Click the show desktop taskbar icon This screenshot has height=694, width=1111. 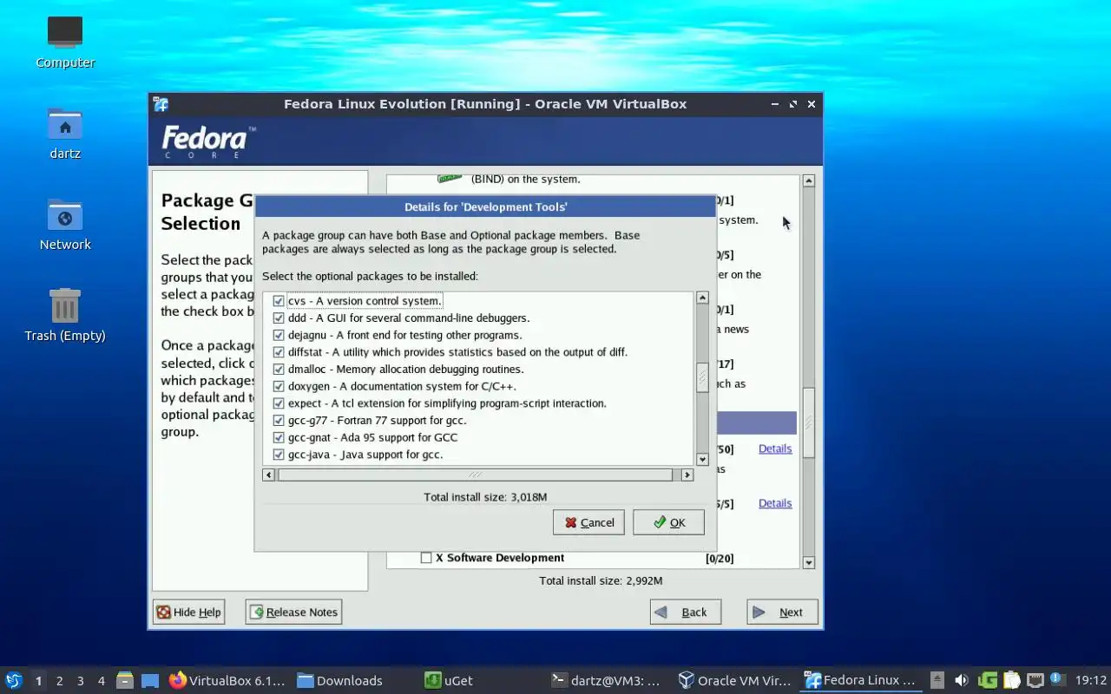point(150,681)
